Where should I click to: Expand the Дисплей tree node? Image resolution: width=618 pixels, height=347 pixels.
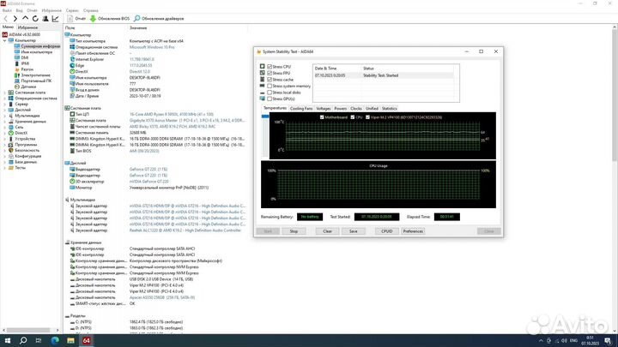[5, 110]
